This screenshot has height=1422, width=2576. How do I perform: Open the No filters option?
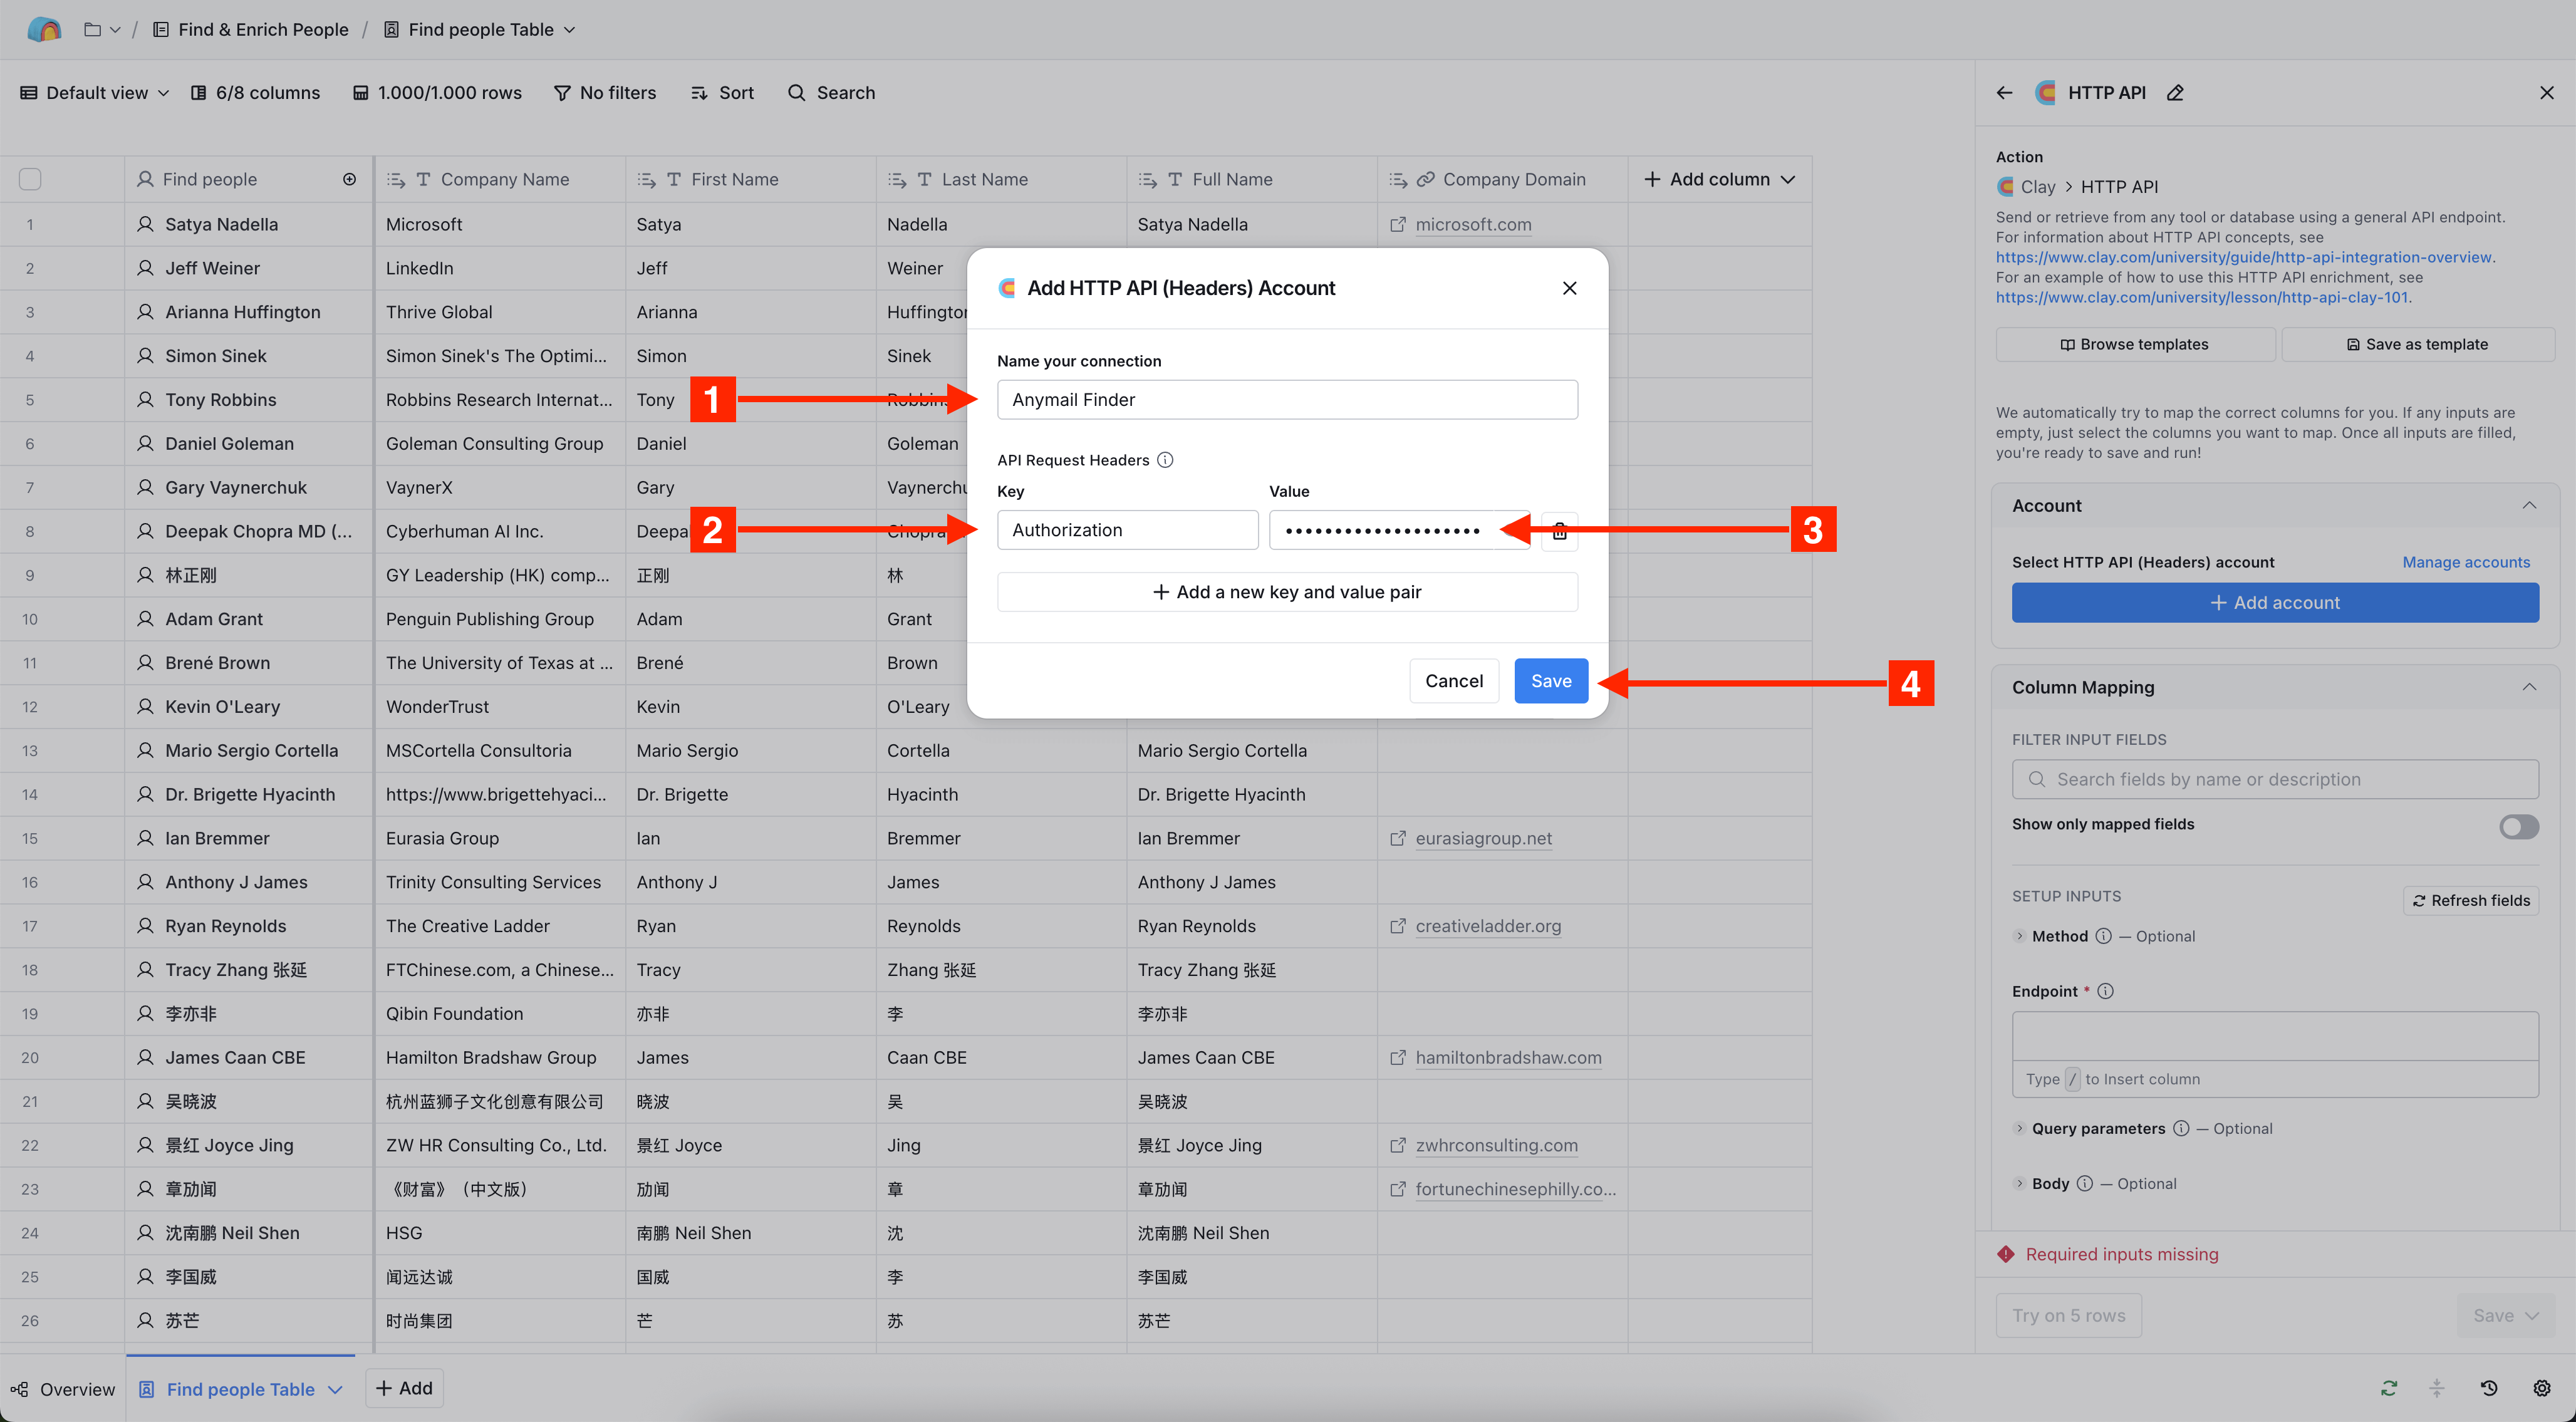coord(605,93)
